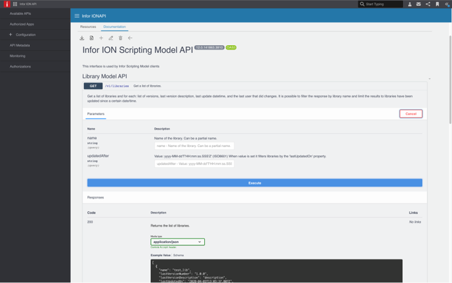Click the trash delete icon
The width and height of the screenshot is (452, 283).
click(120, 38)
